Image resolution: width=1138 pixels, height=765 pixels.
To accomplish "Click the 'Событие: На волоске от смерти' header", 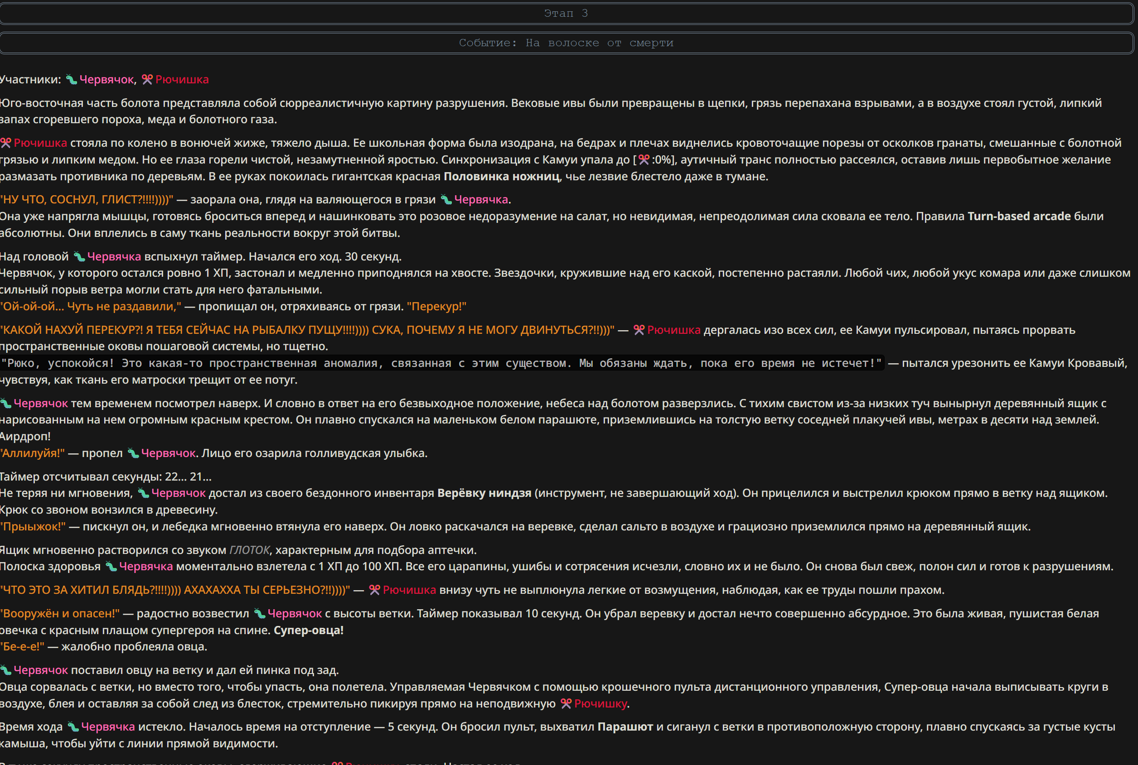I will tap(567, 43).
